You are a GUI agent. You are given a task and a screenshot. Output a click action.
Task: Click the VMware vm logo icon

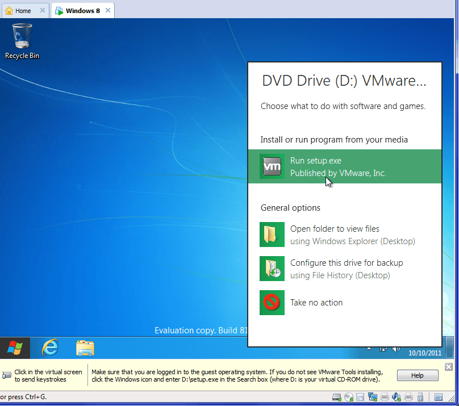point(272,166)
